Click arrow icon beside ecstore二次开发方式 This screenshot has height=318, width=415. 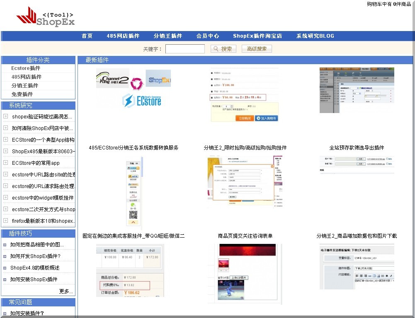[5, 209]
